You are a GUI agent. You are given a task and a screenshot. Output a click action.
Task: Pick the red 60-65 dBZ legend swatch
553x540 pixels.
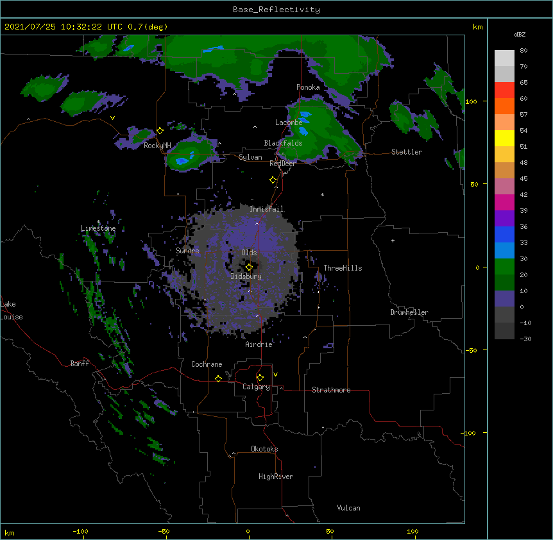pyautogui.click(x=504, y=90)
